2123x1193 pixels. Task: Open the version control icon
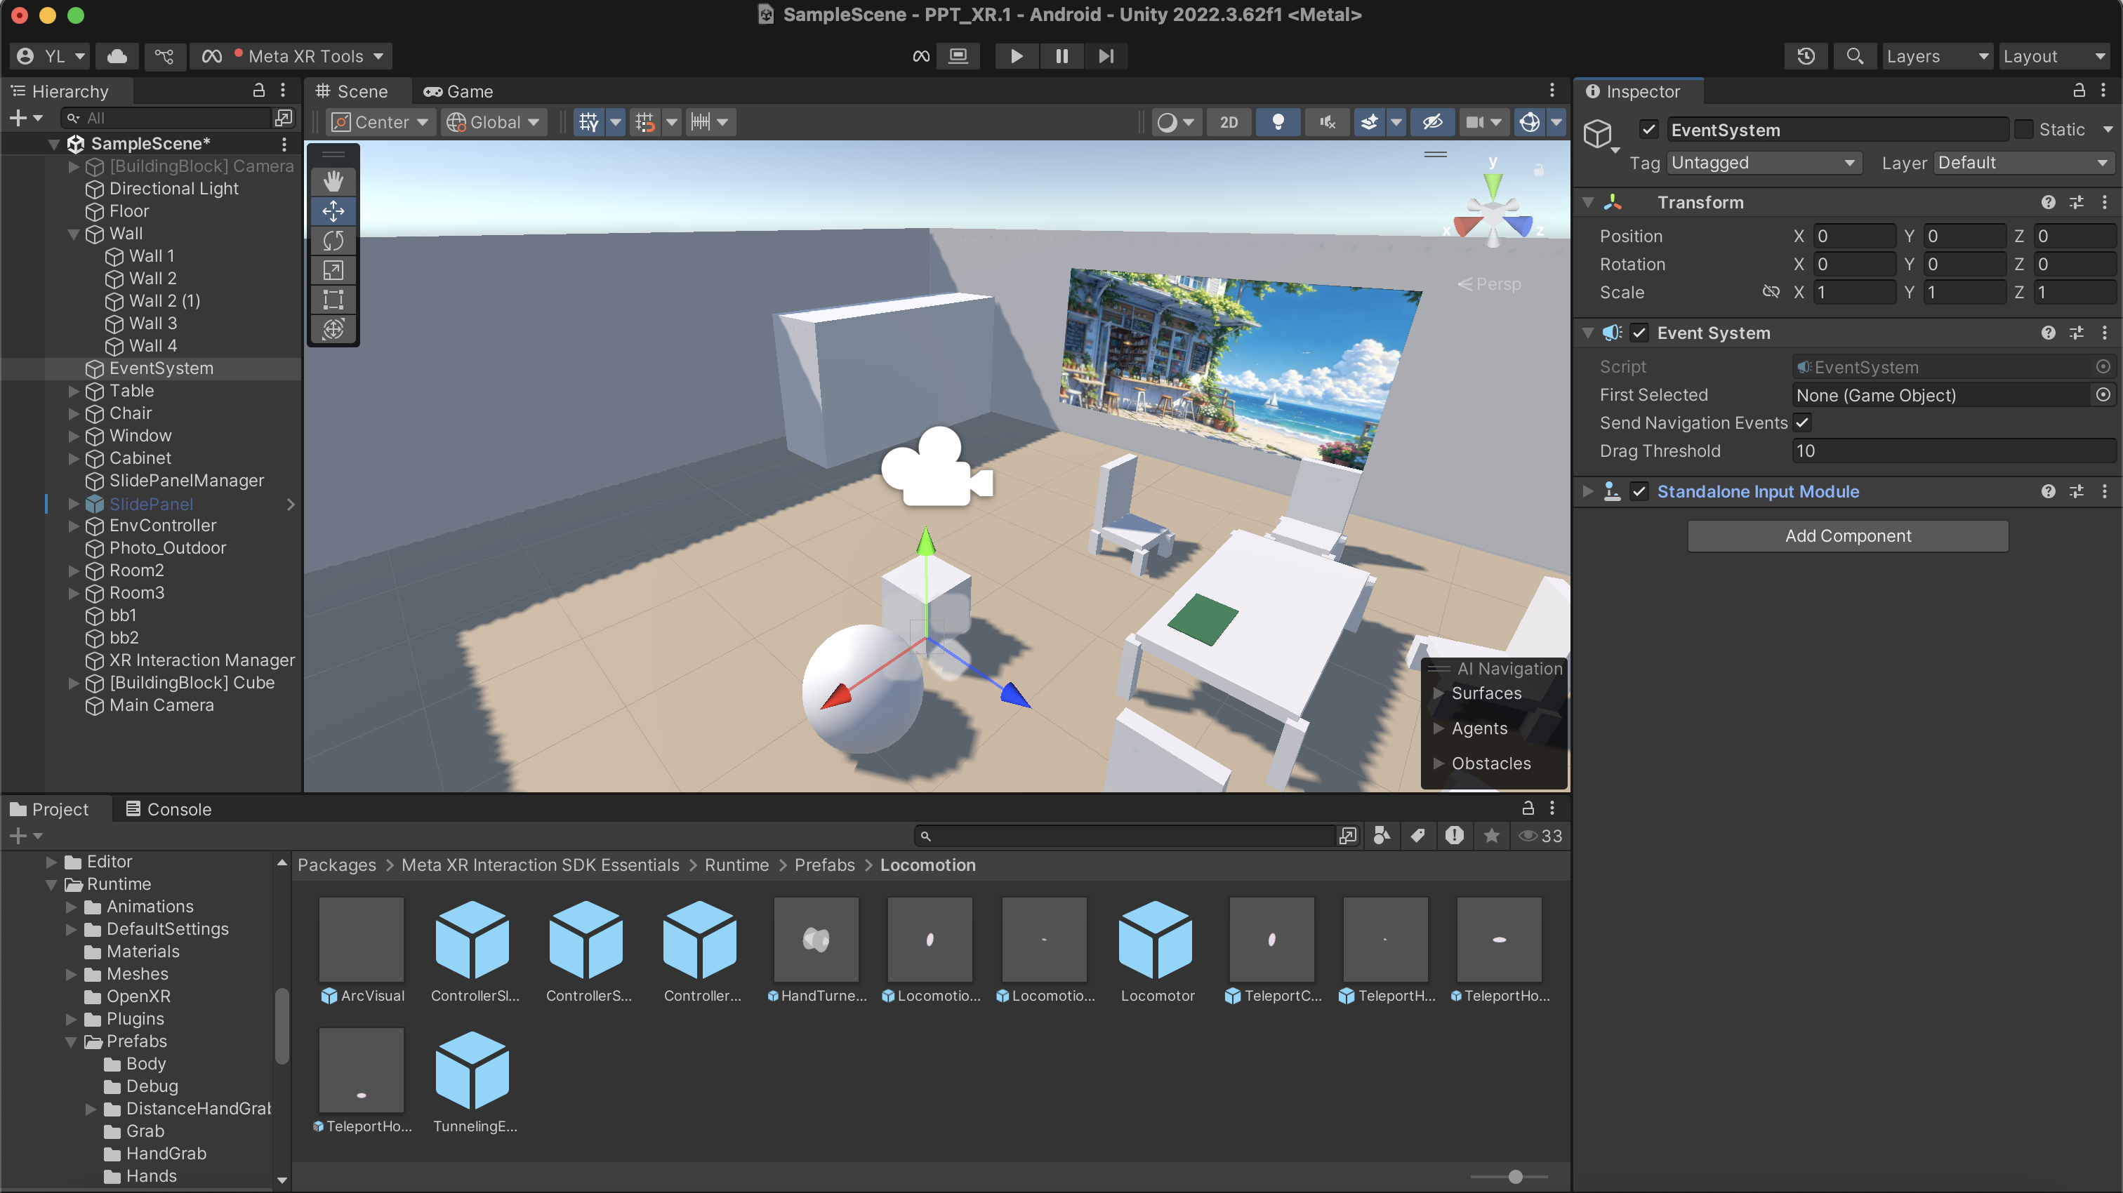click(164, 56)
